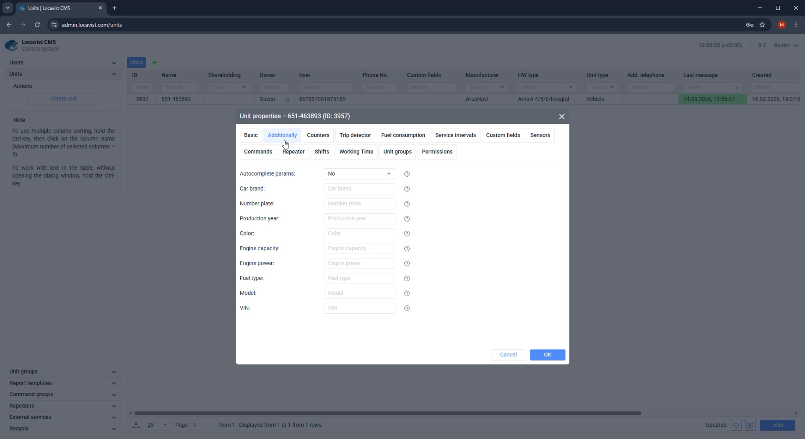Expand the Users sidebar section

(x=63, y=62)
